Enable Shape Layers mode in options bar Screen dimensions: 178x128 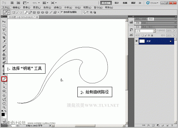(14, 12)
